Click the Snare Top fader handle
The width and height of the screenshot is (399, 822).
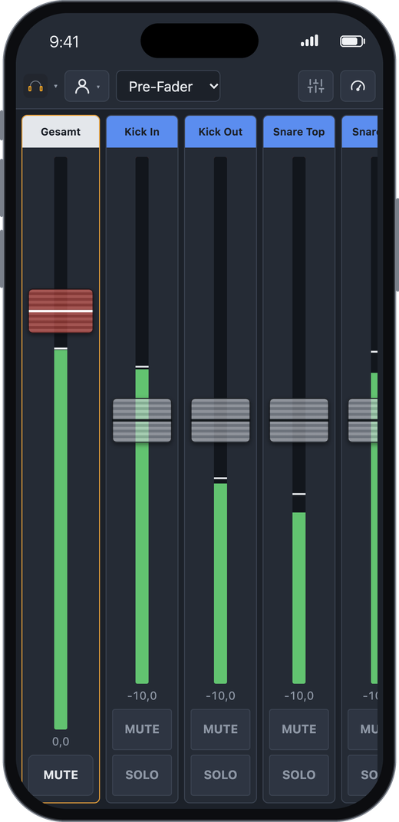point(298,420)
